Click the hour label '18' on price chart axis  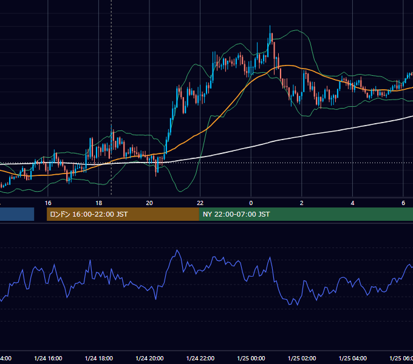click(x=99, y=203)
